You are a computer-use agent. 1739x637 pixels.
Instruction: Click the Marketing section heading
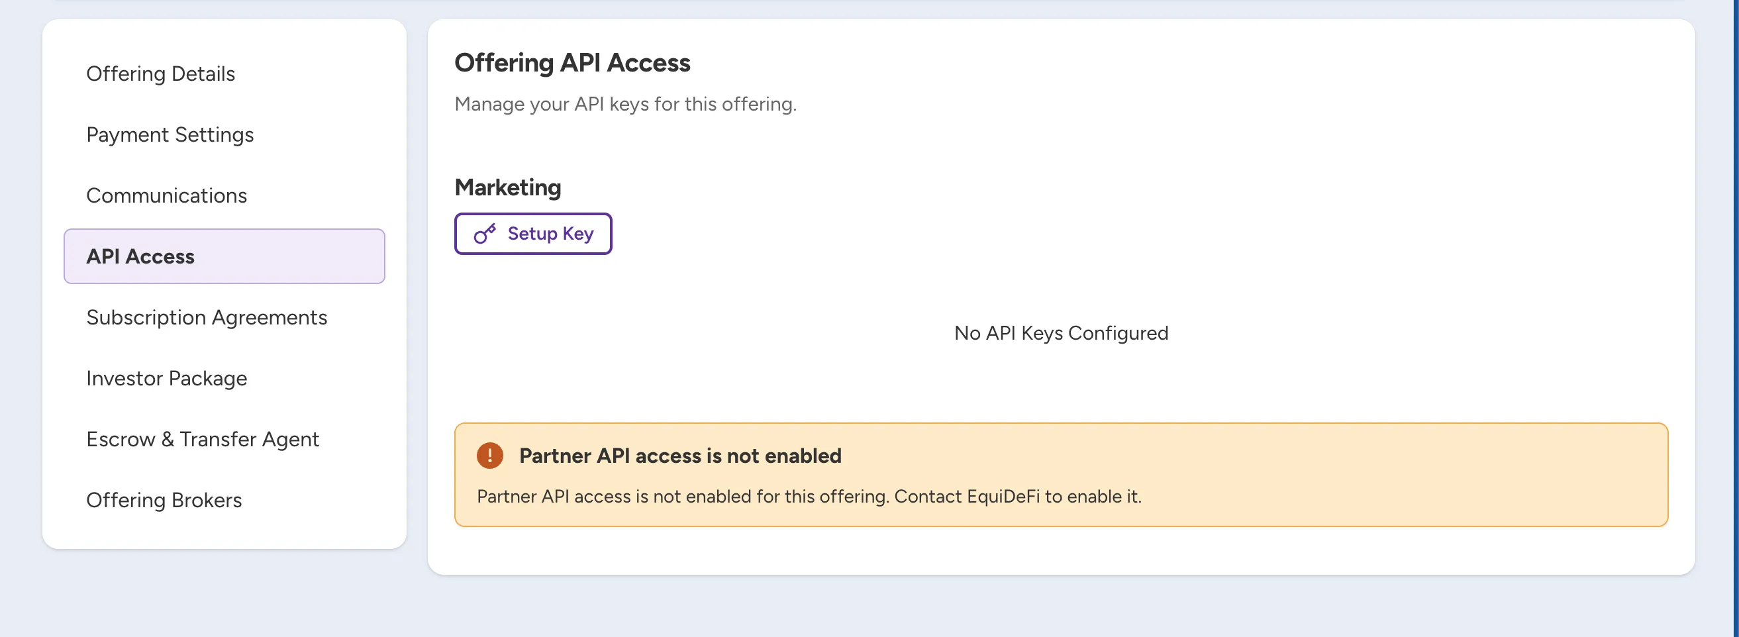click(508, 187)
